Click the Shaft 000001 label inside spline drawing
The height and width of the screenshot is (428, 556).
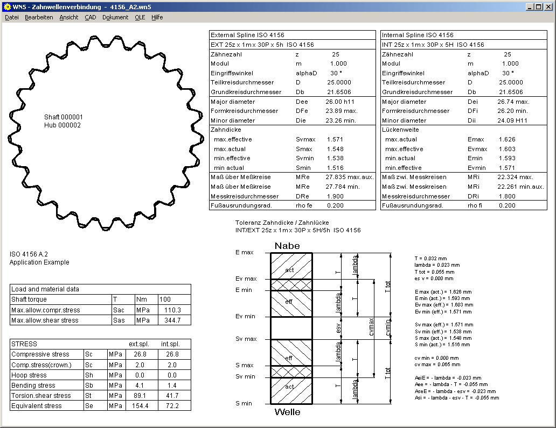(x=63, y=117)
